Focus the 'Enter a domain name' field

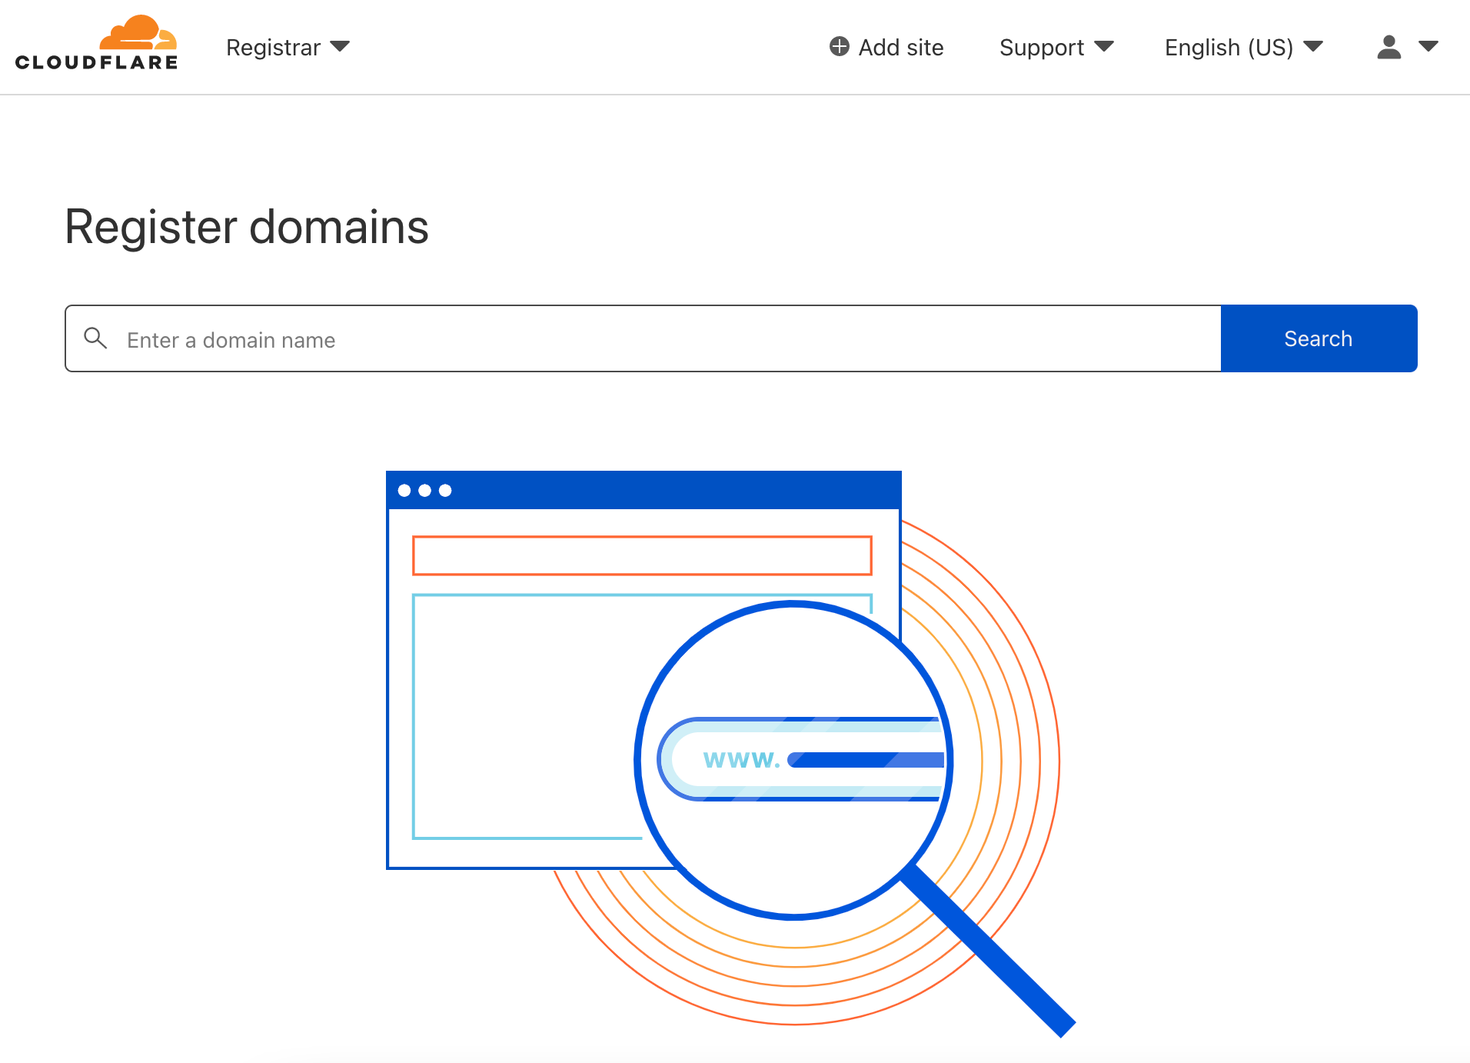click(644, 338)
